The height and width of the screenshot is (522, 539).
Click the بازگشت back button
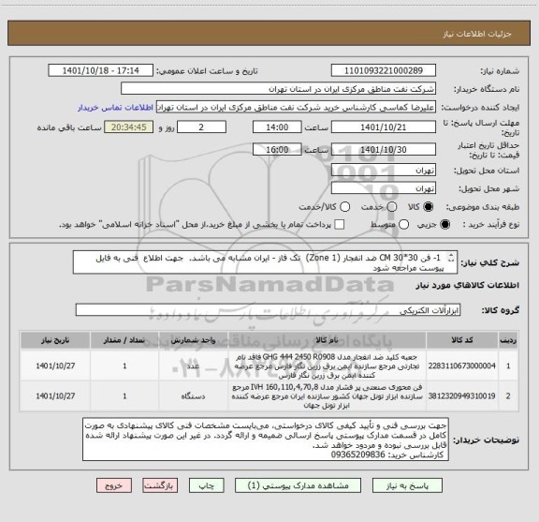(x=160, y=485)
